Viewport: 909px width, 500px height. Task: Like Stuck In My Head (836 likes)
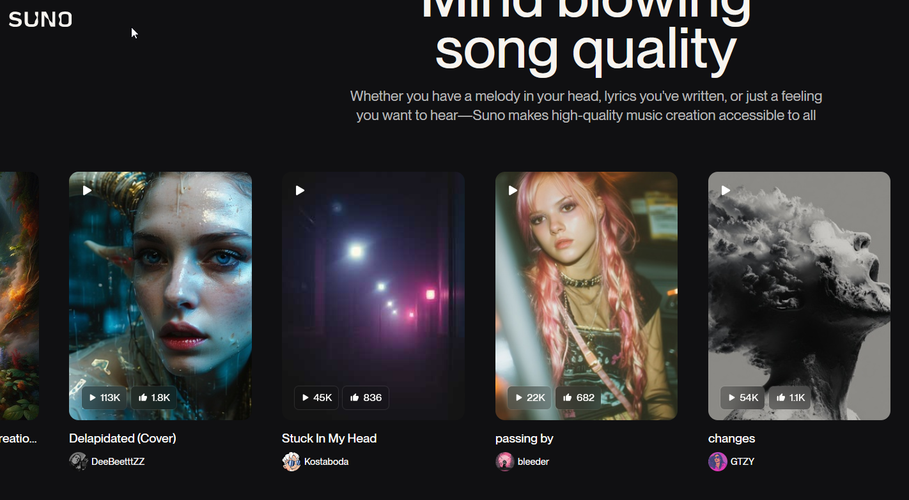click(x=366, y=398)
